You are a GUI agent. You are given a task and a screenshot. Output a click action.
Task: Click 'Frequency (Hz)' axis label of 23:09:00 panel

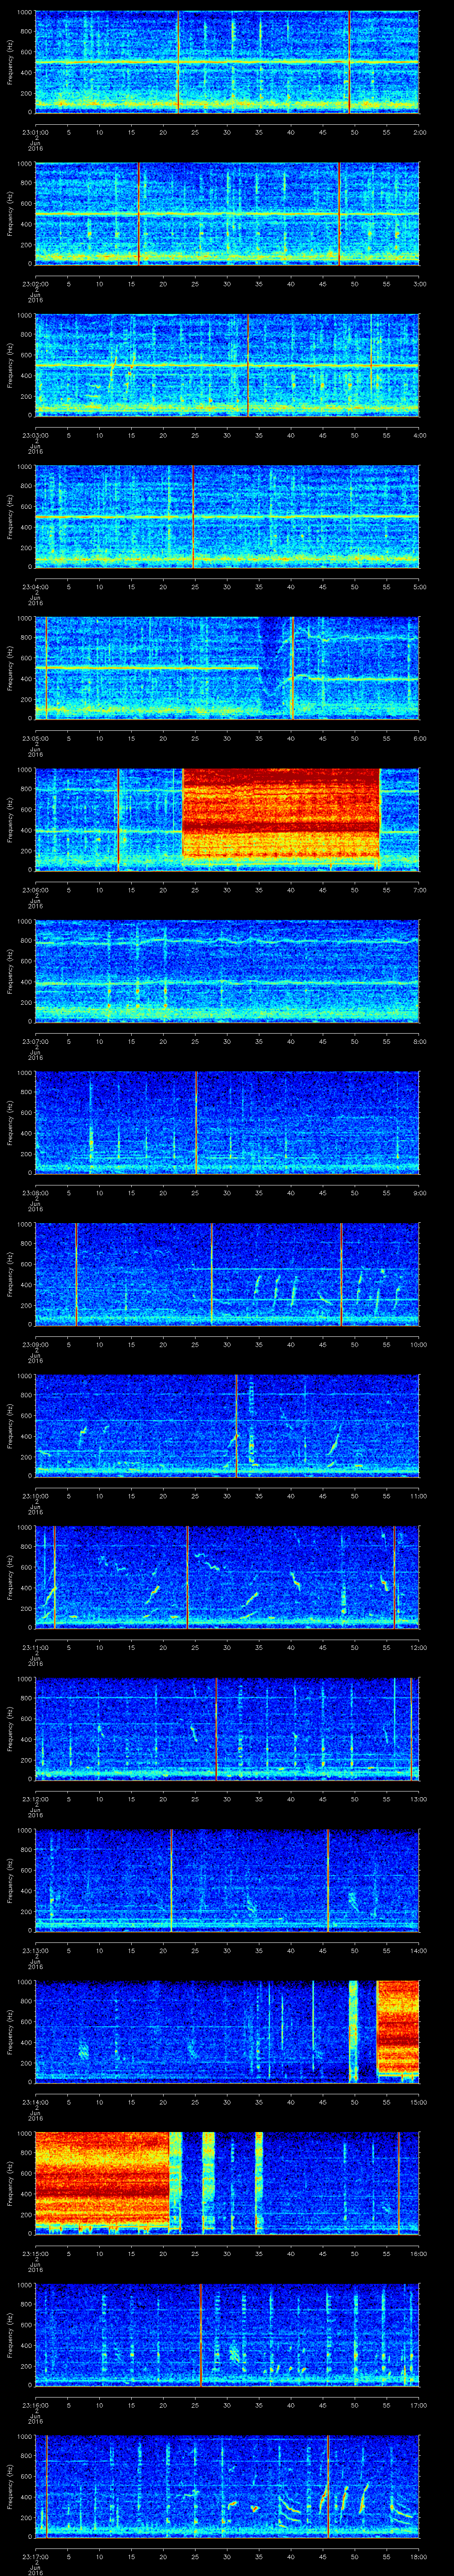(10, 1274)
